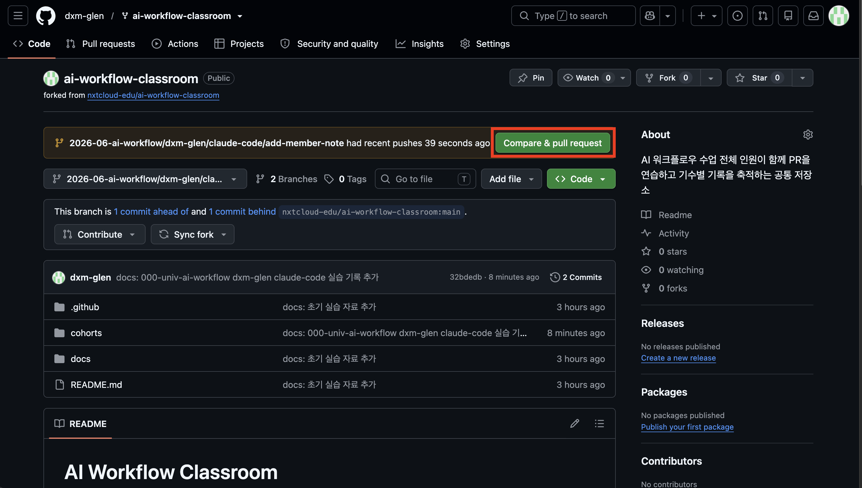
Task: View 0 stars stargazers link
Action: tap(664, 251)
